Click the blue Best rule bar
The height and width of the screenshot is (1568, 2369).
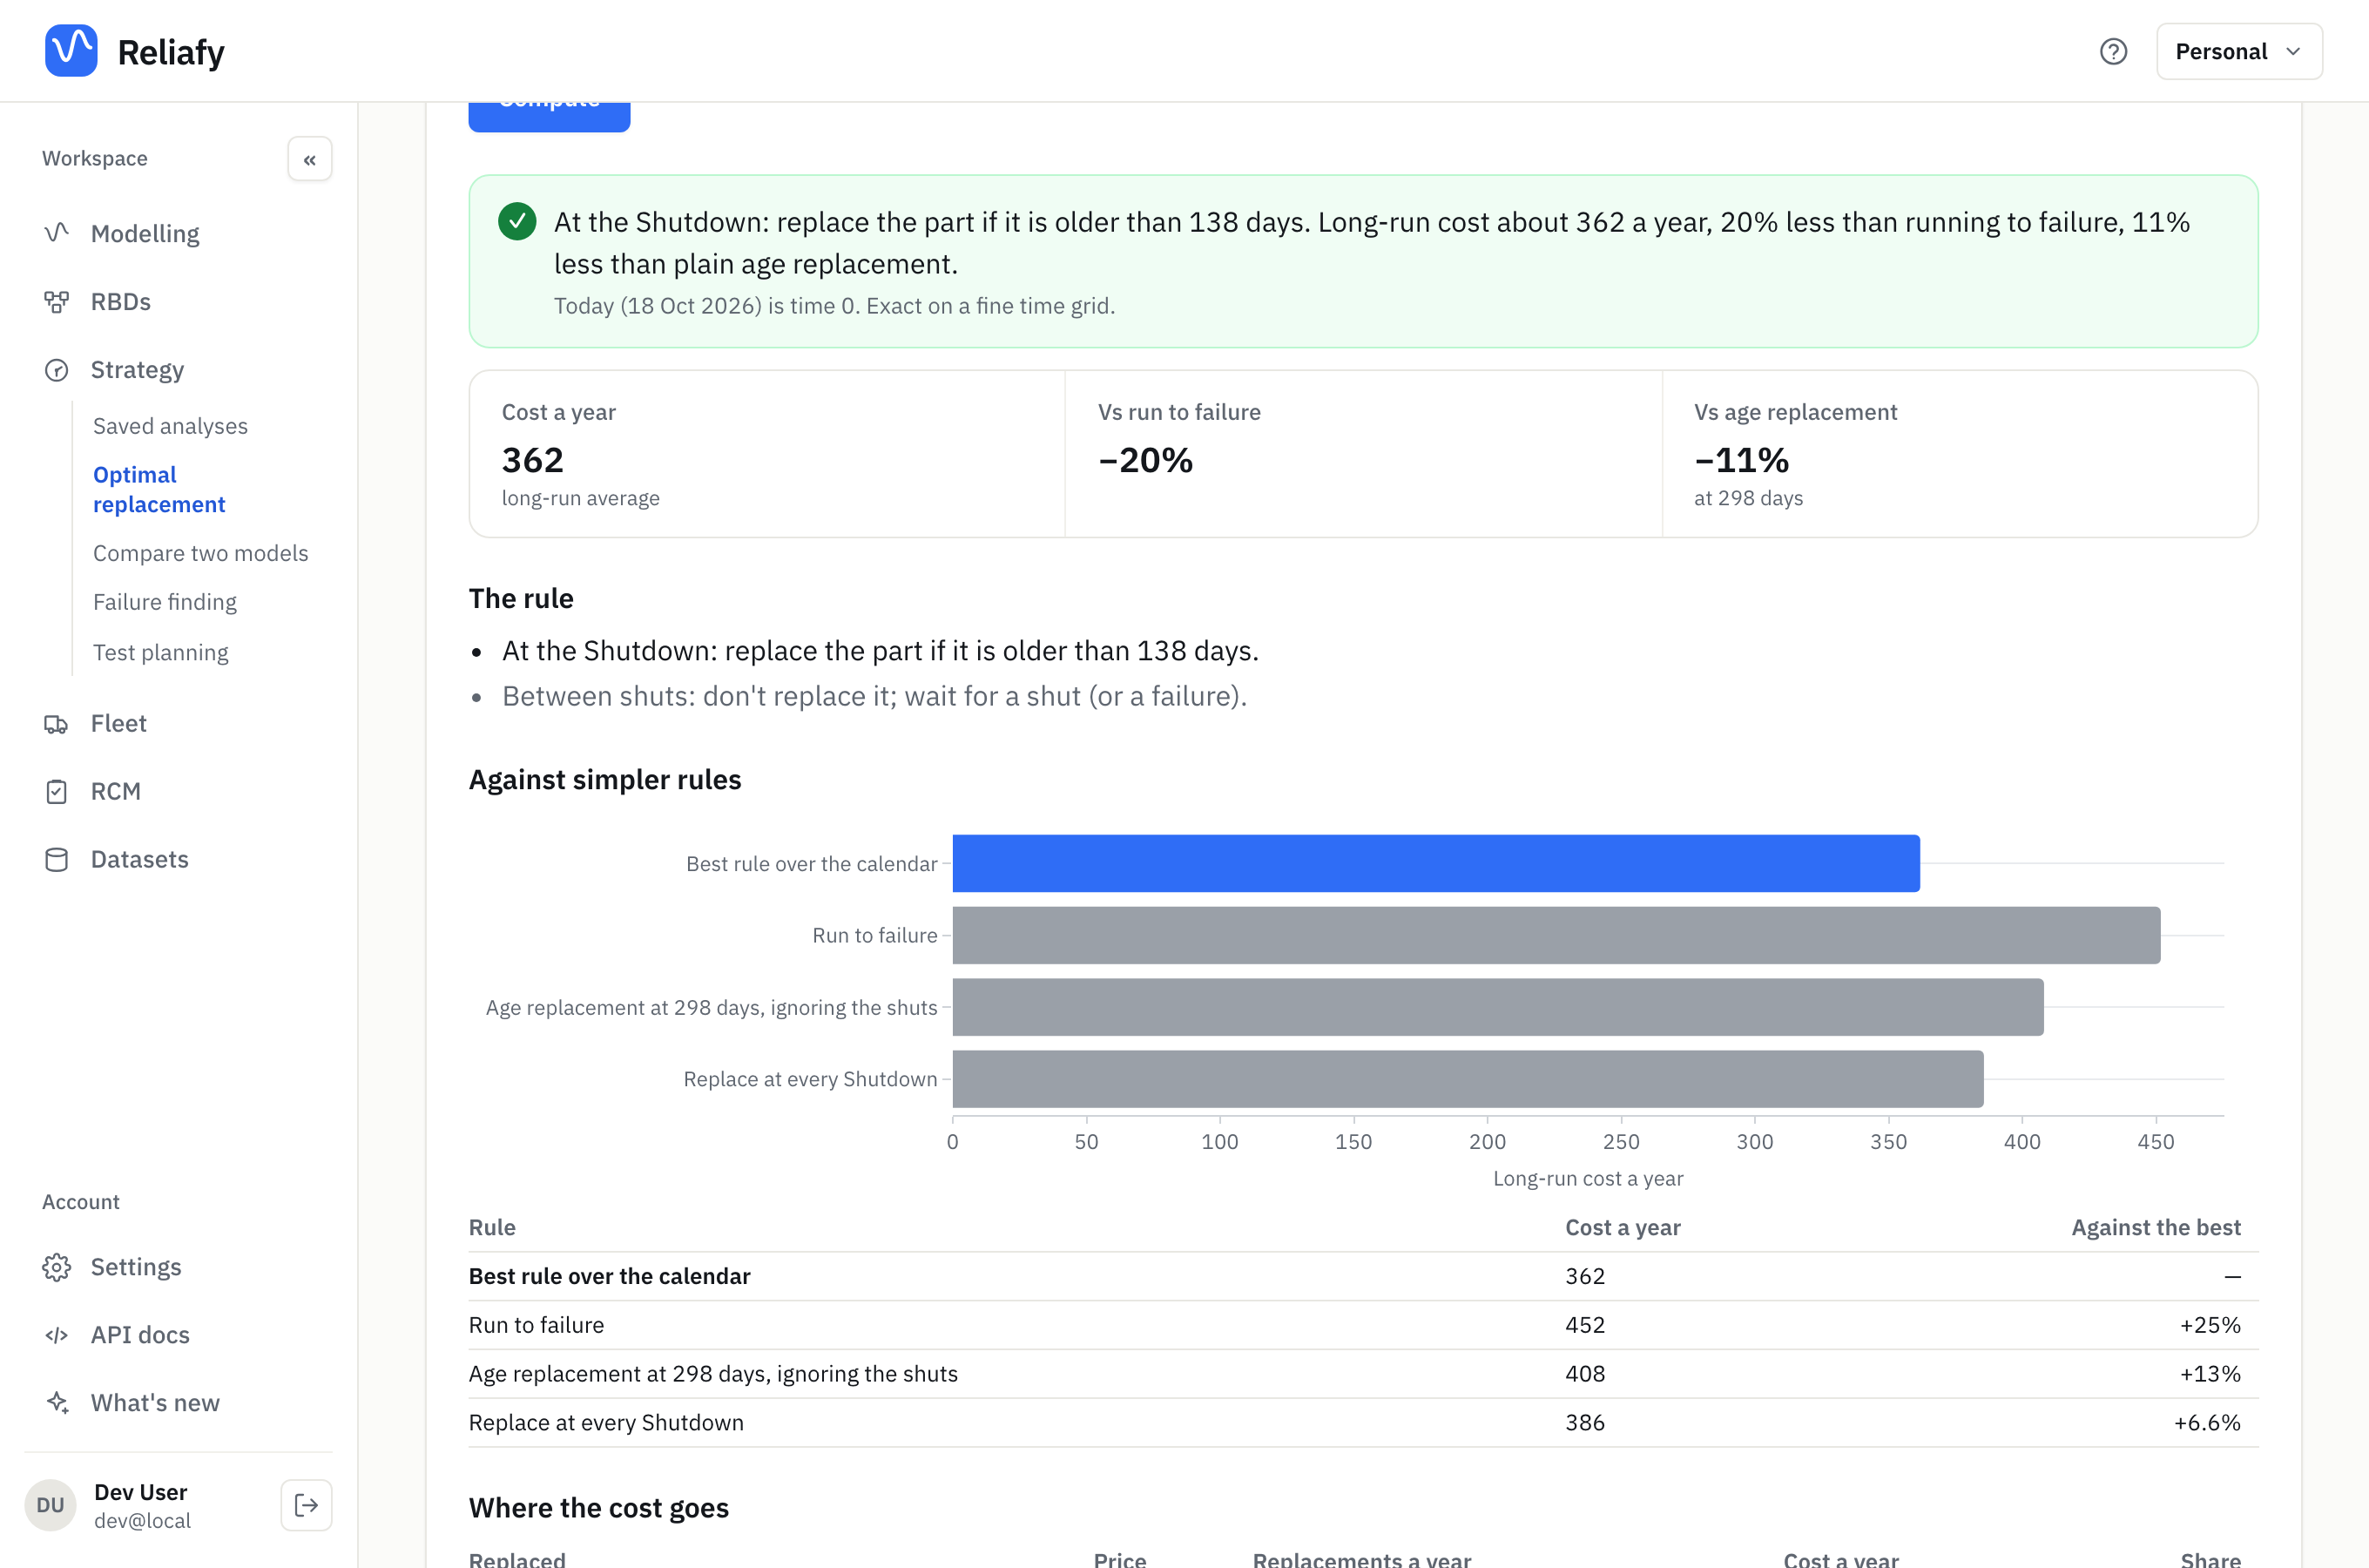click(1435, 863)
